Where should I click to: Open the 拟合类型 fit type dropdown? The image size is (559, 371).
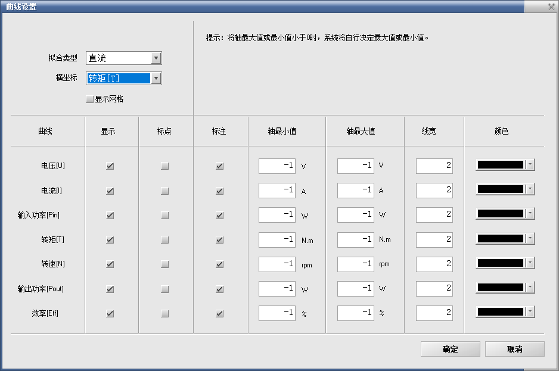tap(156, 58)
